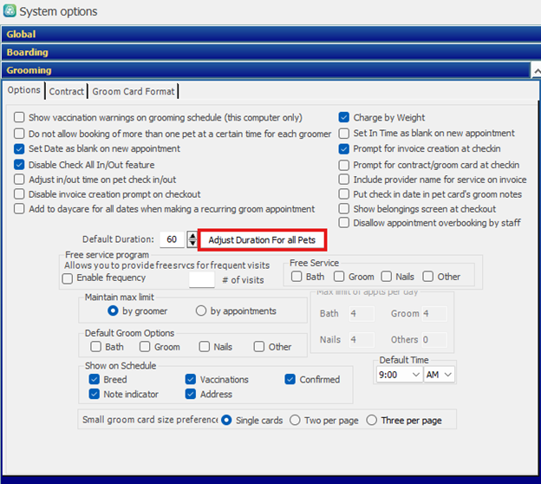
Task: Uncheck Prompt for invoice creation at checkin
Action: tap(344, 149)
